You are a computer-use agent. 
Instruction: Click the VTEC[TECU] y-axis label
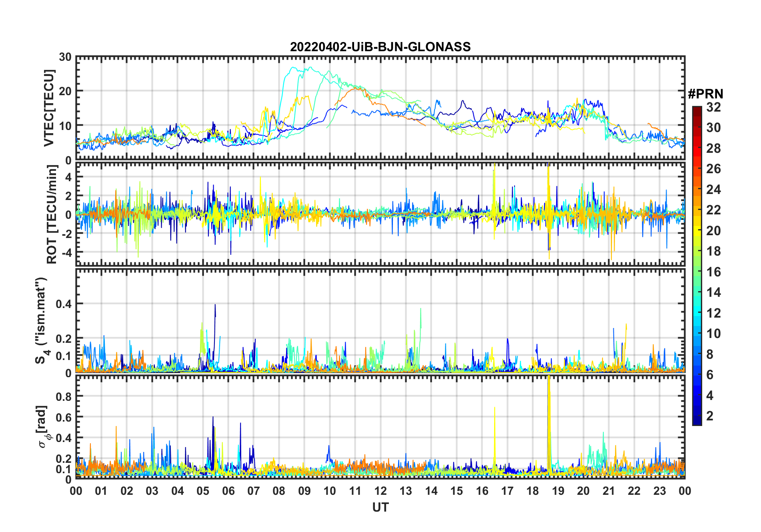(x=49, y=108)
